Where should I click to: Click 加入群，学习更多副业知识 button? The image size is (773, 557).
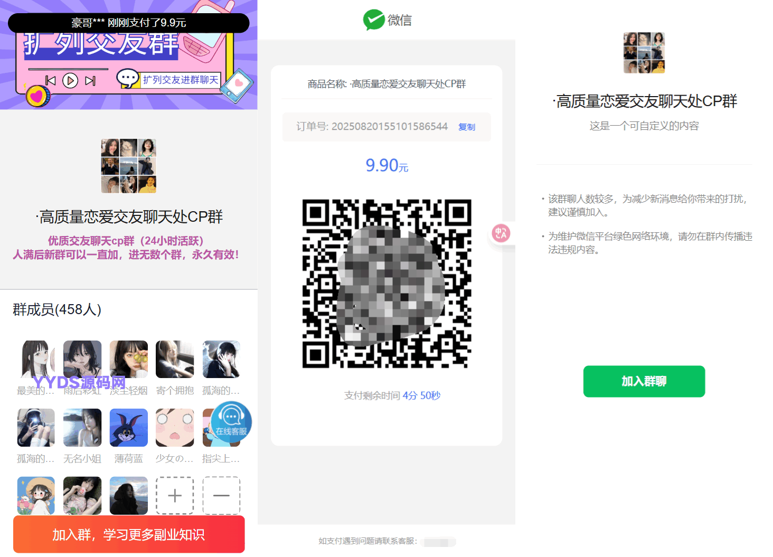(x=129, y=534)
